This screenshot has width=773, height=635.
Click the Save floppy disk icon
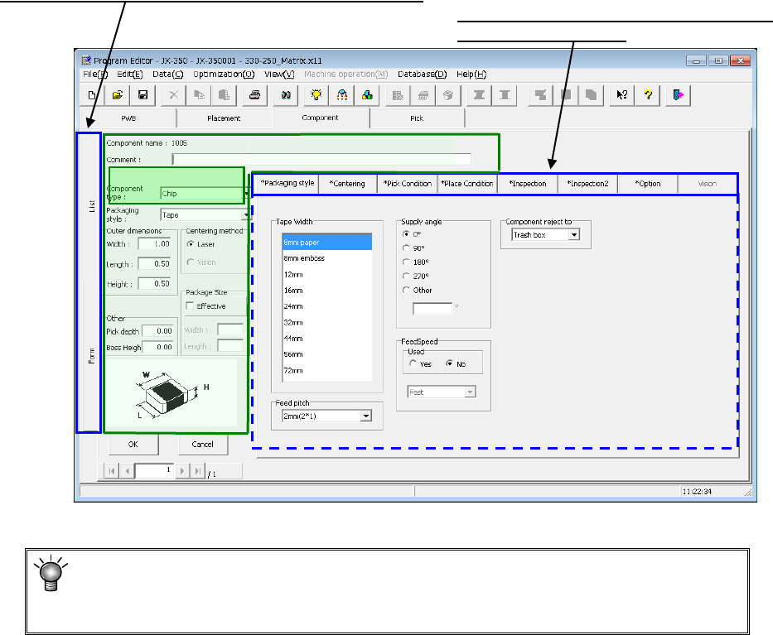(x=141, y=95)
